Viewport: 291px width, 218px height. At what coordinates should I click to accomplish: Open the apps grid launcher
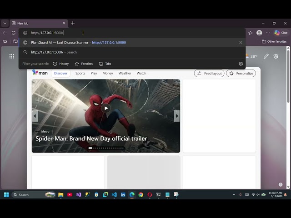pyautogui.click(x=12, y=56)
